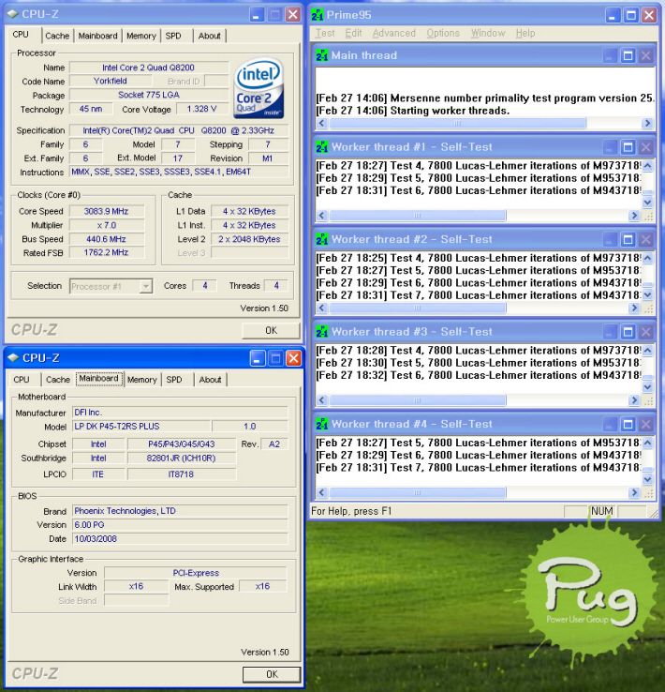Maximize Worker thread #2 child window
Screen dimensions: 665x692
click(x=628, y=240)
